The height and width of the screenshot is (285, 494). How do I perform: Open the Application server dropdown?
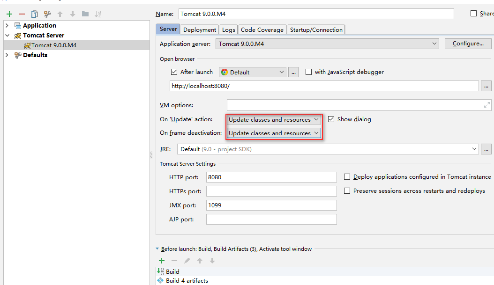click(327, 44)
